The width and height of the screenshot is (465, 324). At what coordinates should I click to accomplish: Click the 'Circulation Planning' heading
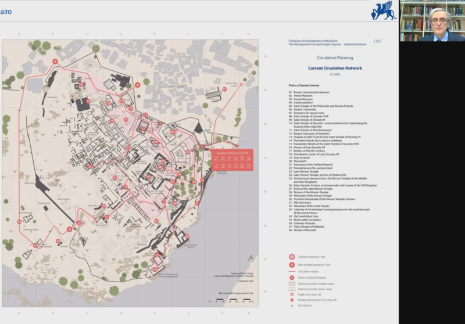(x=335, y=57)
